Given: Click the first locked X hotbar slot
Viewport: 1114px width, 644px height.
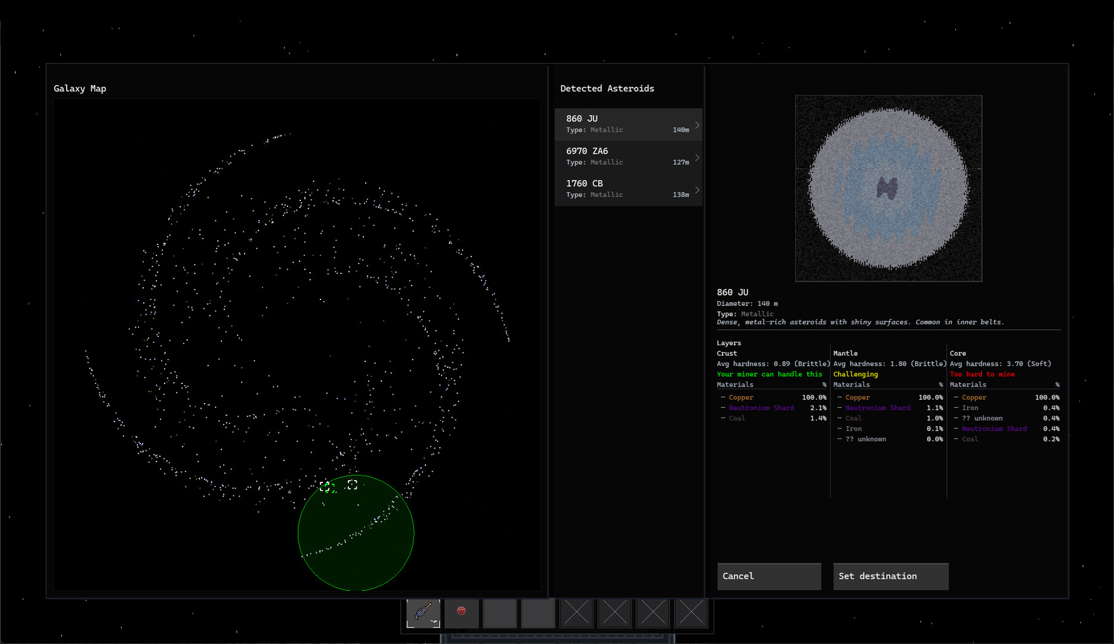Looking at the screenshot, I should (576, 613).
